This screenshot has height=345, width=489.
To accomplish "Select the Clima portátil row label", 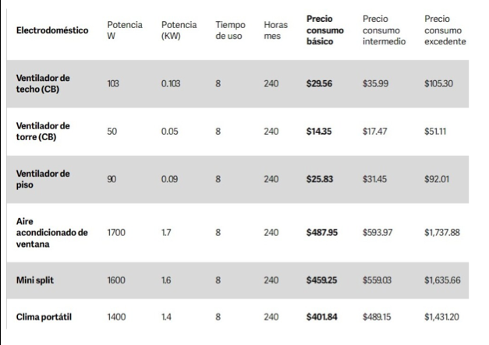I will (x=44, y=317).
